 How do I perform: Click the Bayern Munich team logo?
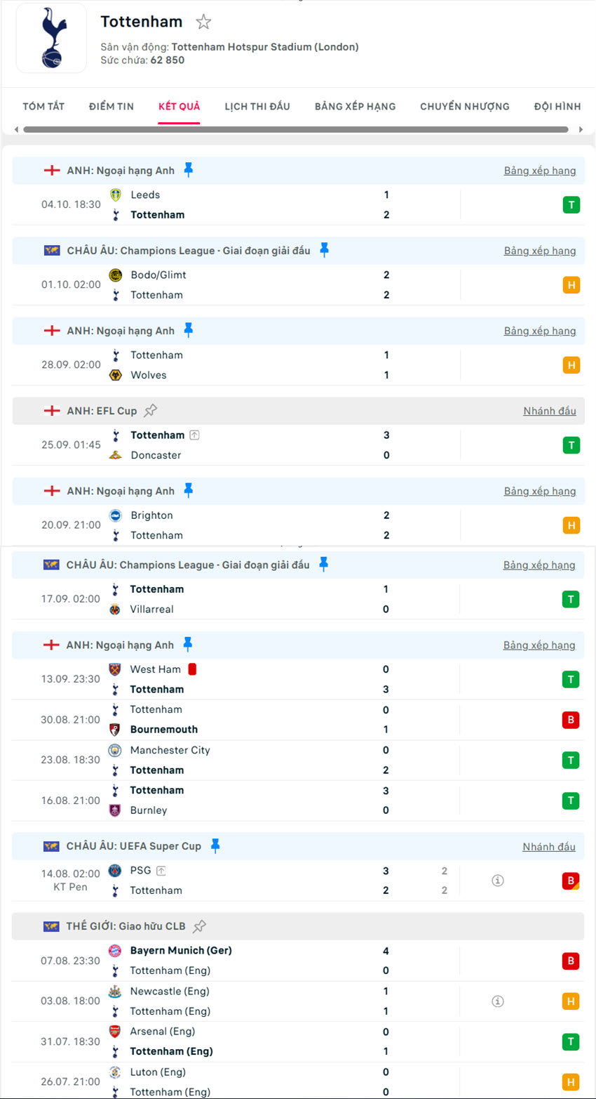tap(115, 951)
